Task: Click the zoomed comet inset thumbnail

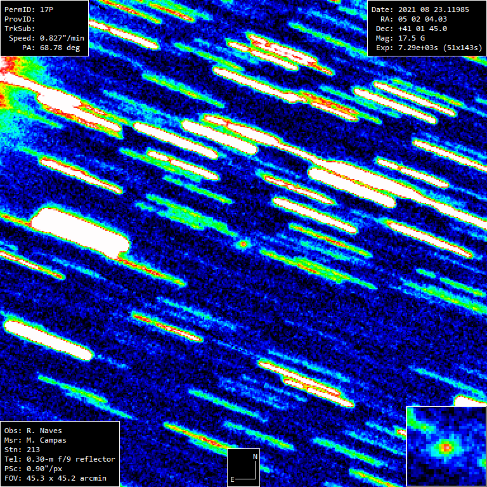Action: [446, 446]
